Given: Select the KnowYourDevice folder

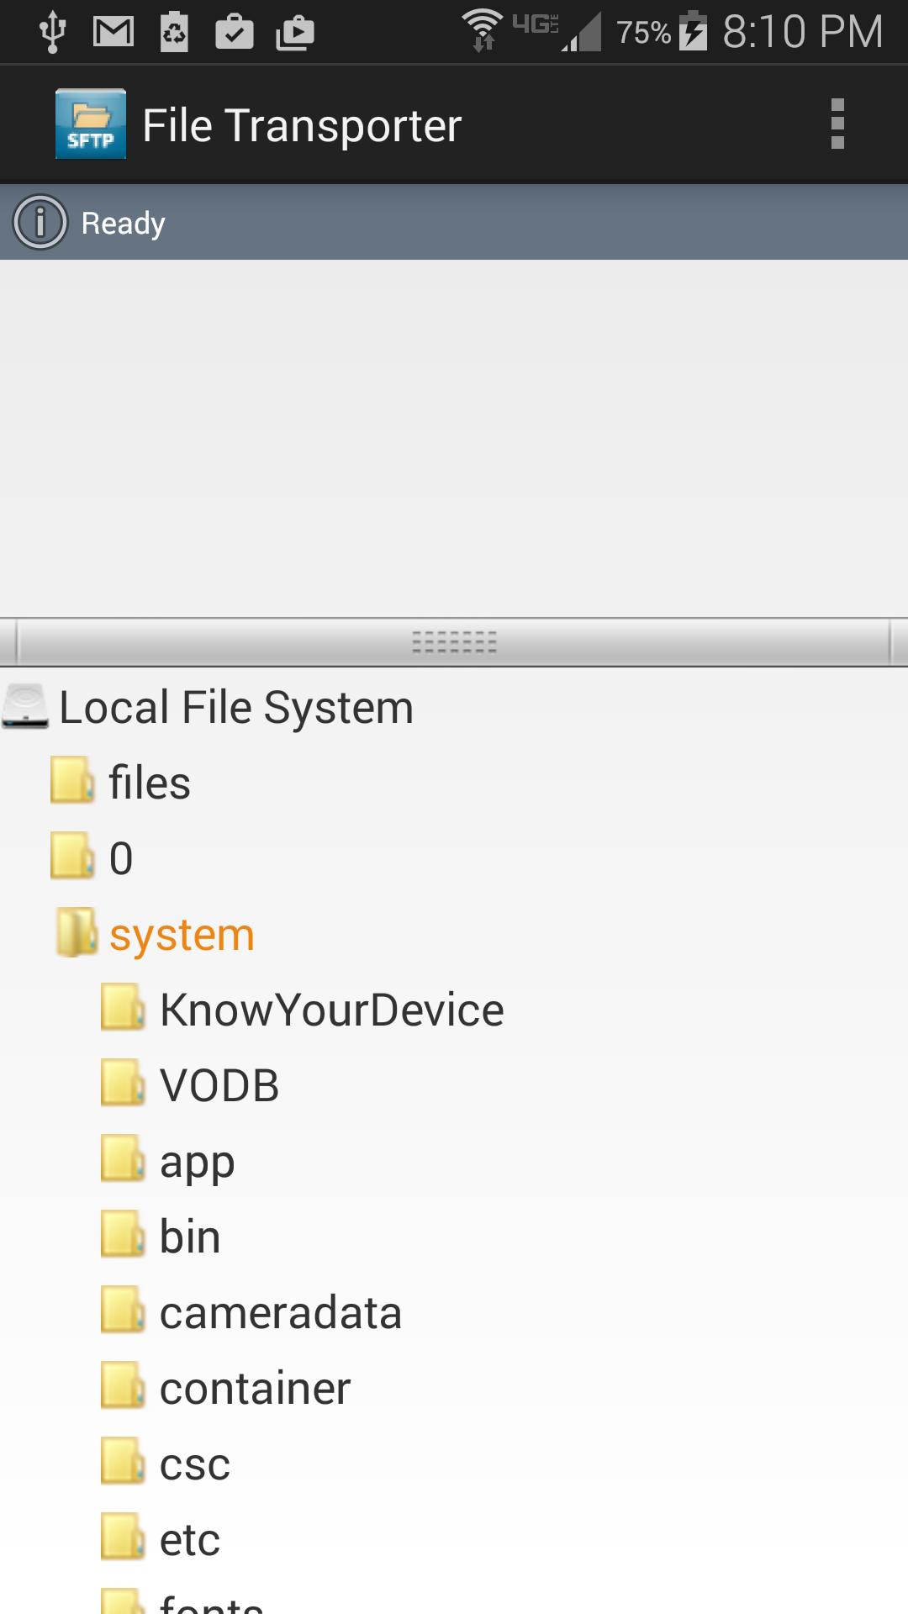Looking at the screenshot, I should pos(331,1010).
